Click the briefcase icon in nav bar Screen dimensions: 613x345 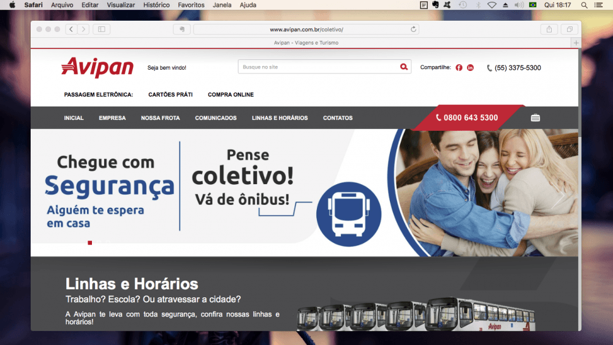pos(535,118)
